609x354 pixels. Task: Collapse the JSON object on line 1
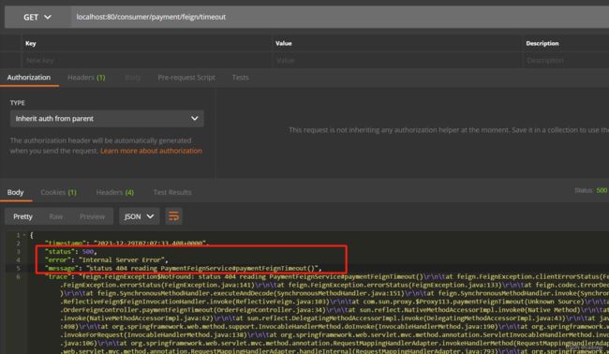24,235
